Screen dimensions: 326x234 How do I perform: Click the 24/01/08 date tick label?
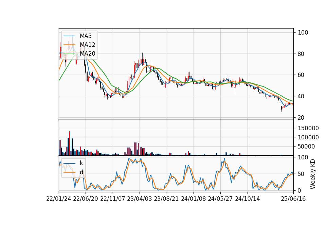click(193, 199)
